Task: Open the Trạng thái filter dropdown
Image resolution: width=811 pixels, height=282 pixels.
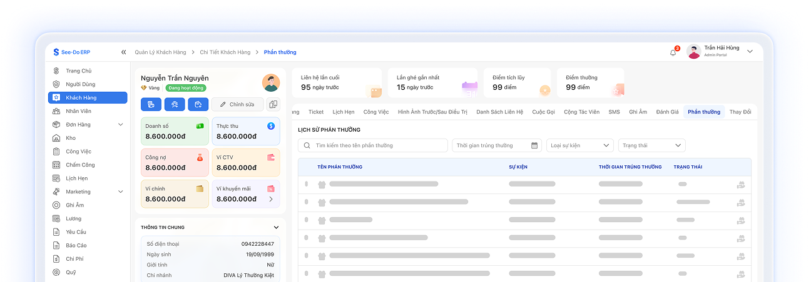Action: [x=652, y=145]
